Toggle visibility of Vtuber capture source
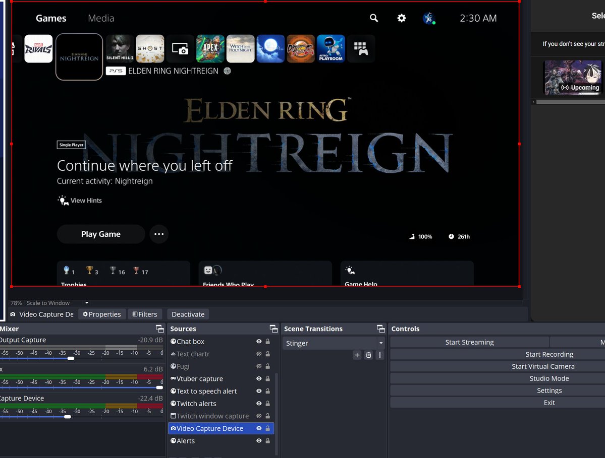 (x=259, y=379)
